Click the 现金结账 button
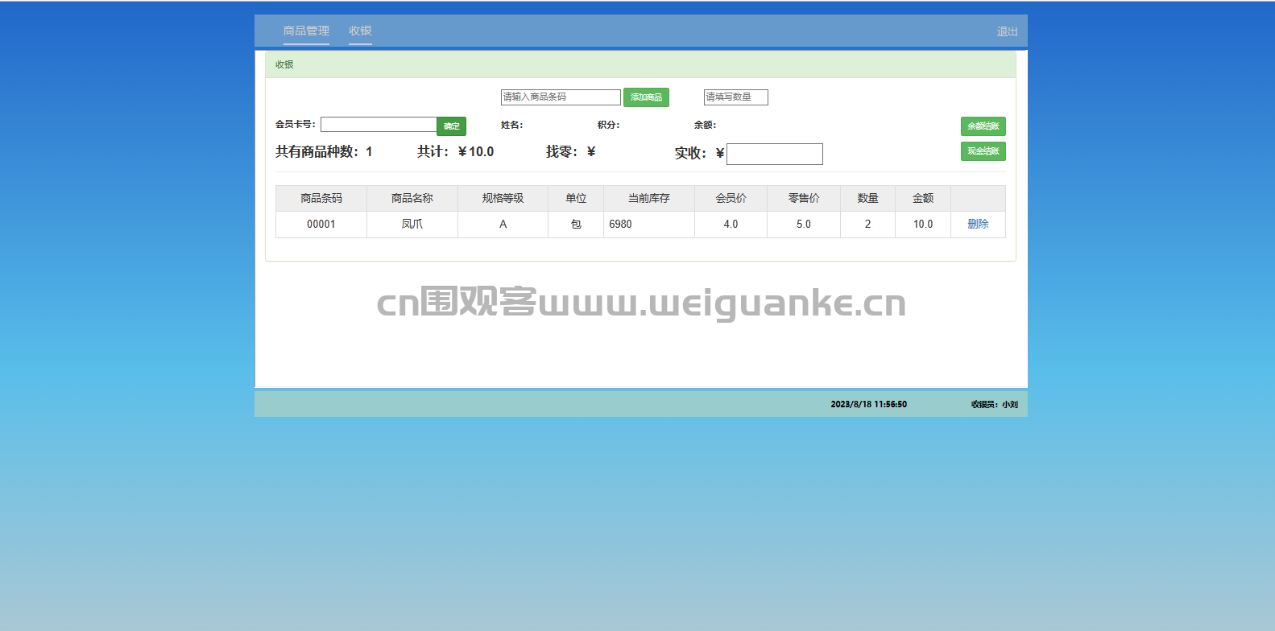 [983, 151]
